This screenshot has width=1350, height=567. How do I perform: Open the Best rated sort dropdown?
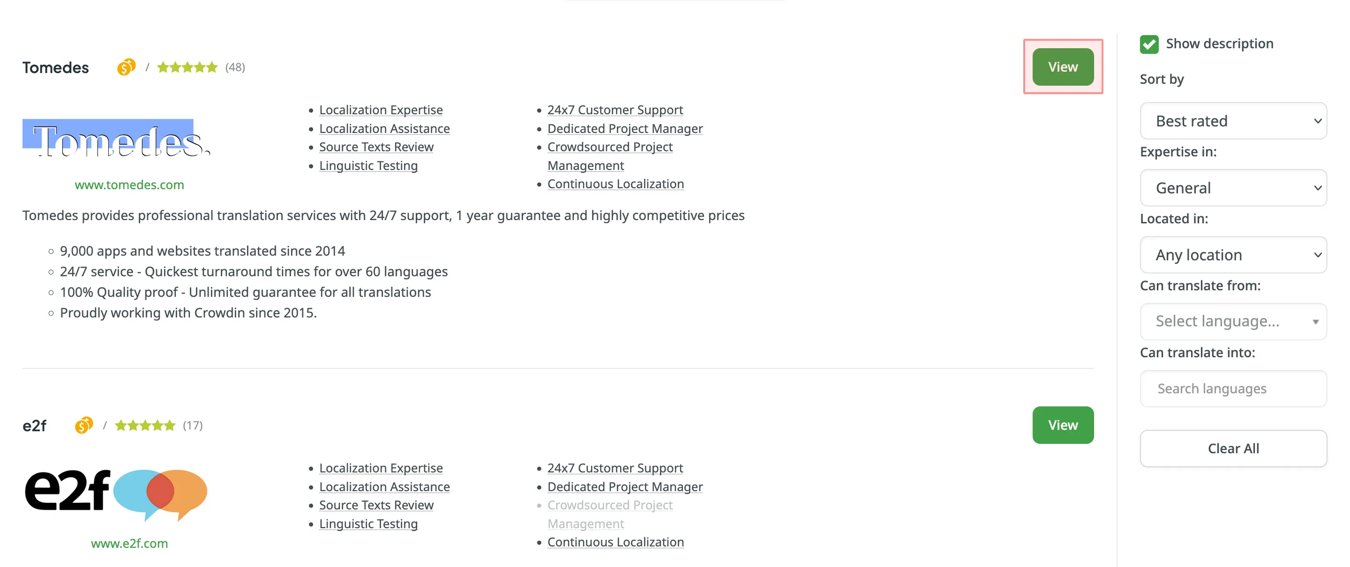tap(1233, 121)
